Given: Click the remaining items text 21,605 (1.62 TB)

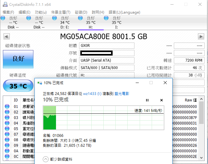Looking at the screenshot, I should point(78,146).
